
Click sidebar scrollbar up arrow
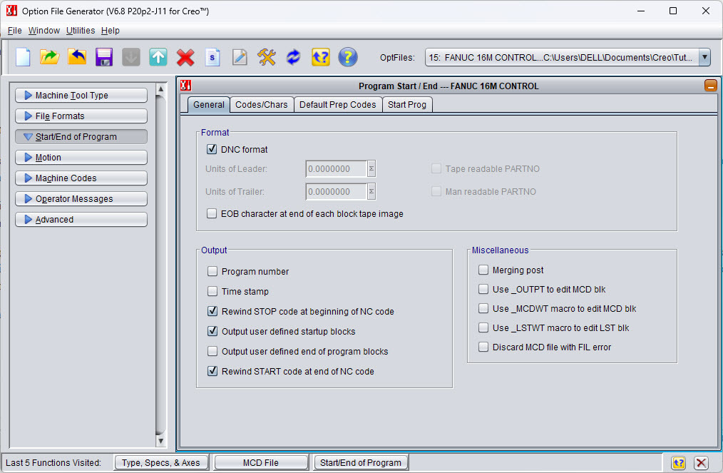tap(160, 88)
